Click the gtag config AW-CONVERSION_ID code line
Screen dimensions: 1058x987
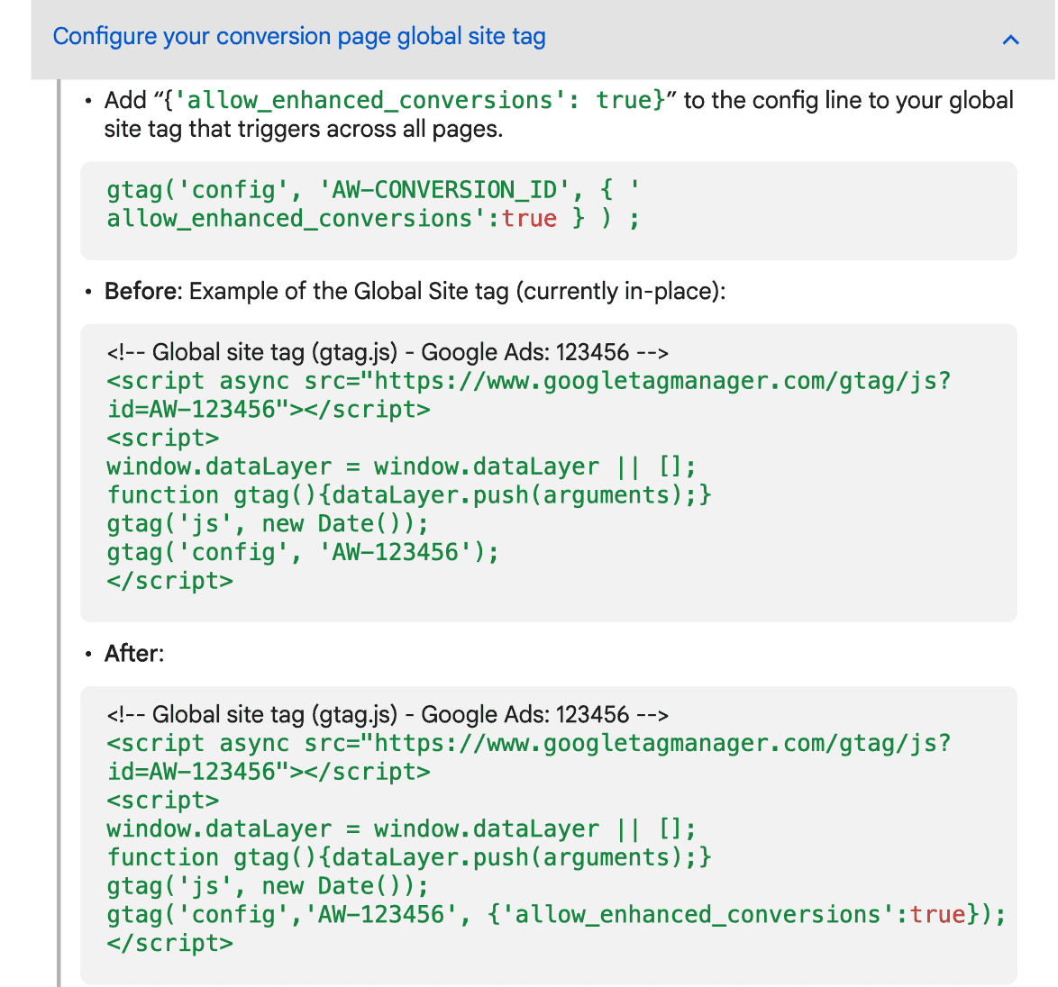(372, 190)
